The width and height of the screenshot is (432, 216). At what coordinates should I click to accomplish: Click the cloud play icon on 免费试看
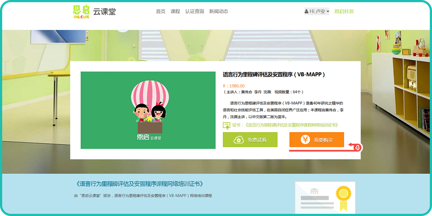(238, 140)
